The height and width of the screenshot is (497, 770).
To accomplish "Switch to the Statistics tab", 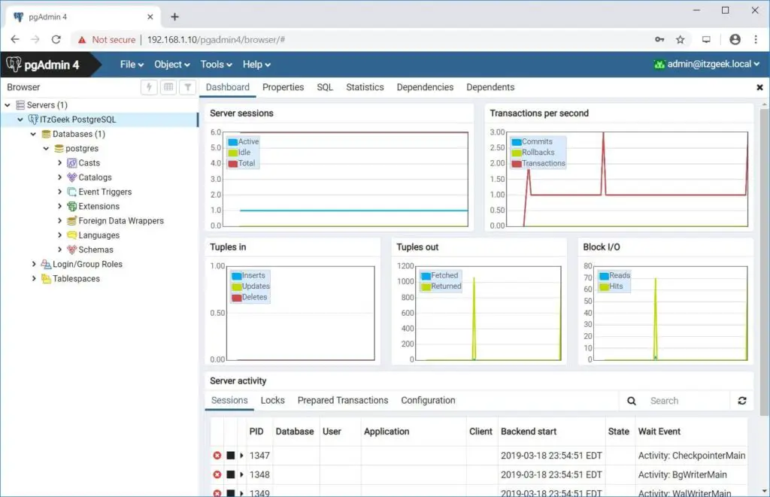I will coord(365,87).
